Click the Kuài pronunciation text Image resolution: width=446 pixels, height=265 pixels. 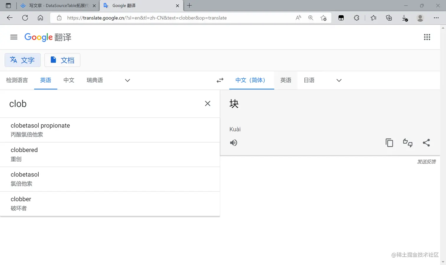point(235,129)
